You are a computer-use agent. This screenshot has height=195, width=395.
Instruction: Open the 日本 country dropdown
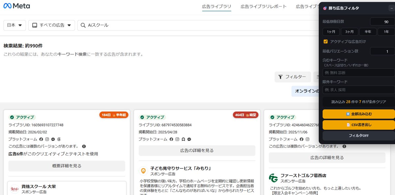[x=15, y=25]
